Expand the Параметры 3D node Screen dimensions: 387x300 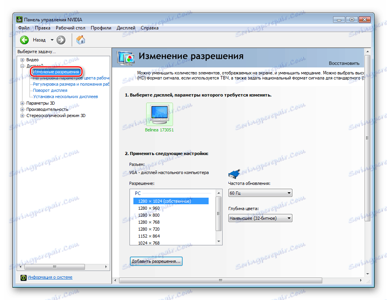(x=22, y=103)
